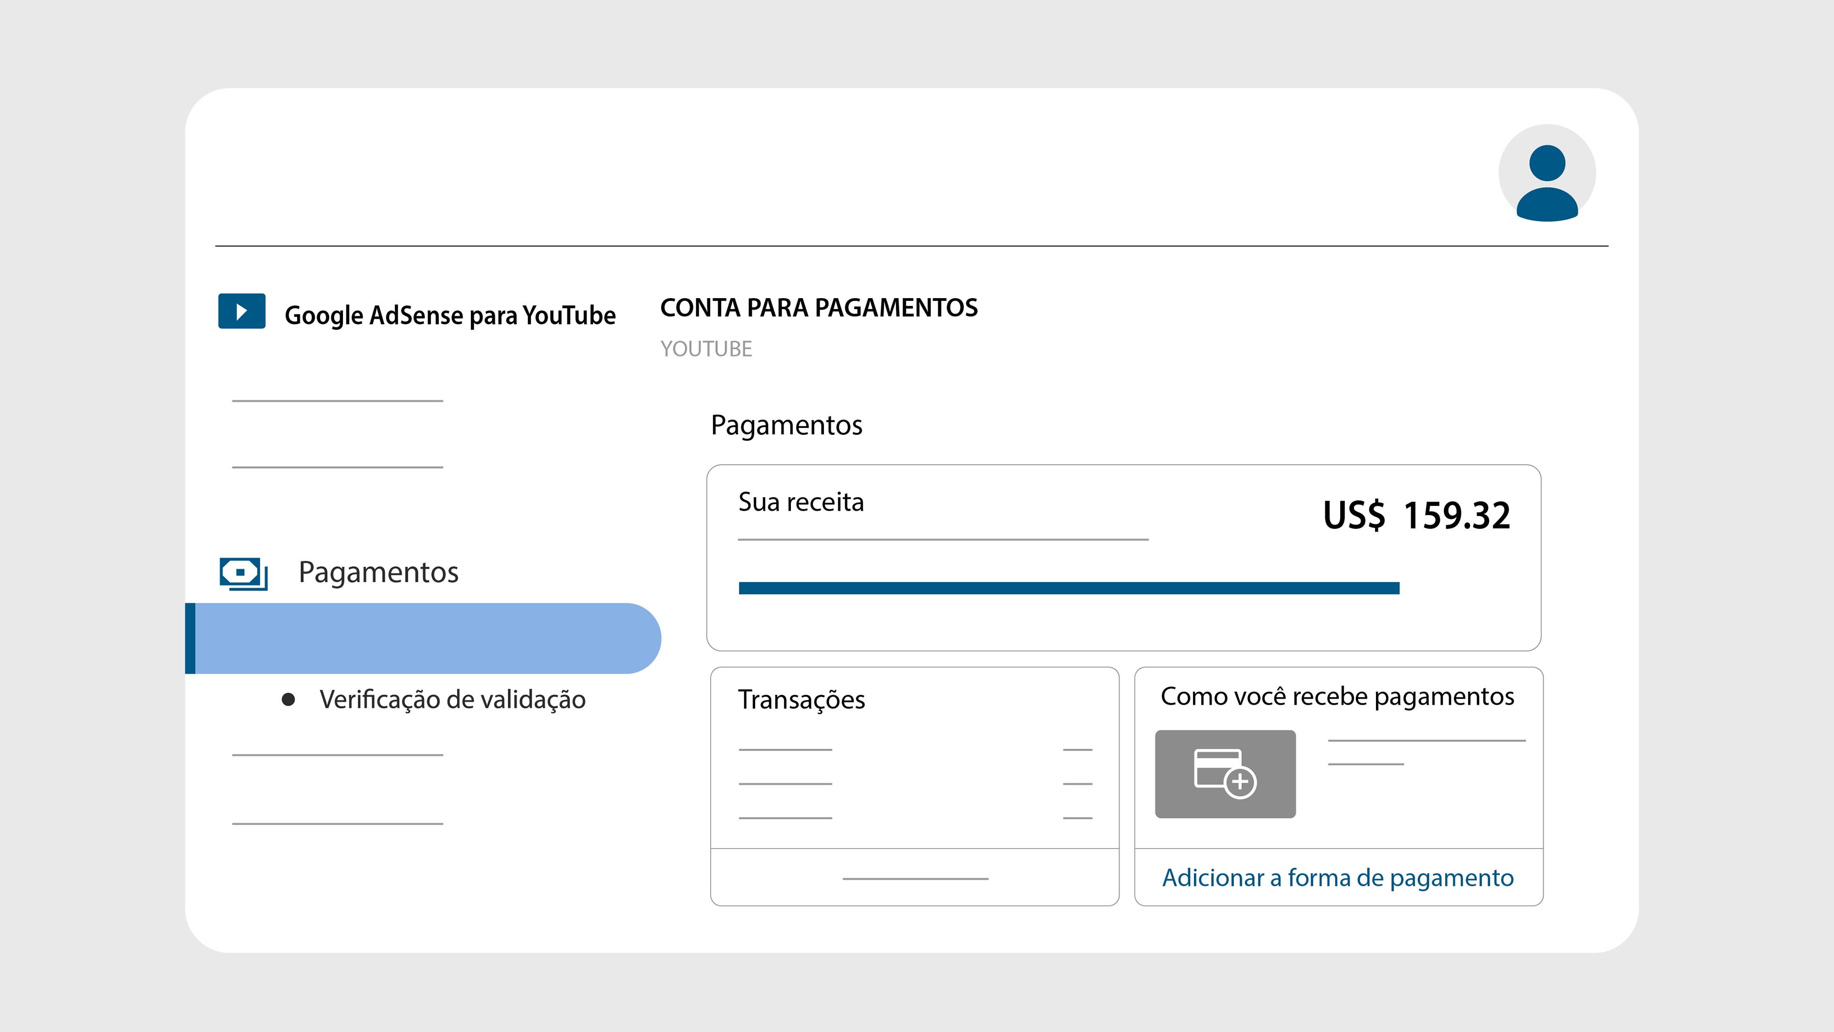1834x1032 pixels.
Task: Click the add credit card icon
Action: (x=1225, y=774)
